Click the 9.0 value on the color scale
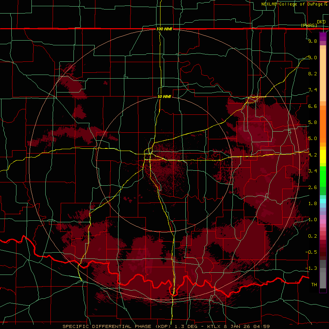Screen dimensions: 329x329 [313, 57]
